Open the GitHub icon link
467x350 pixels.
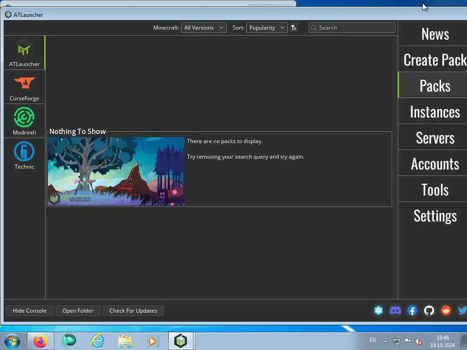click(x=429, y=310)
